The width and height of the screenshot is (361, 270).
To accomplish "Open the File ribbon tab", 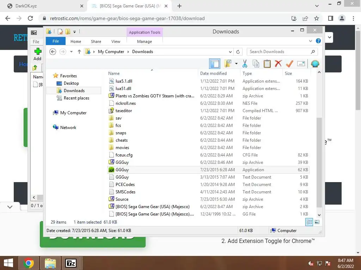I will coord(56,41).
